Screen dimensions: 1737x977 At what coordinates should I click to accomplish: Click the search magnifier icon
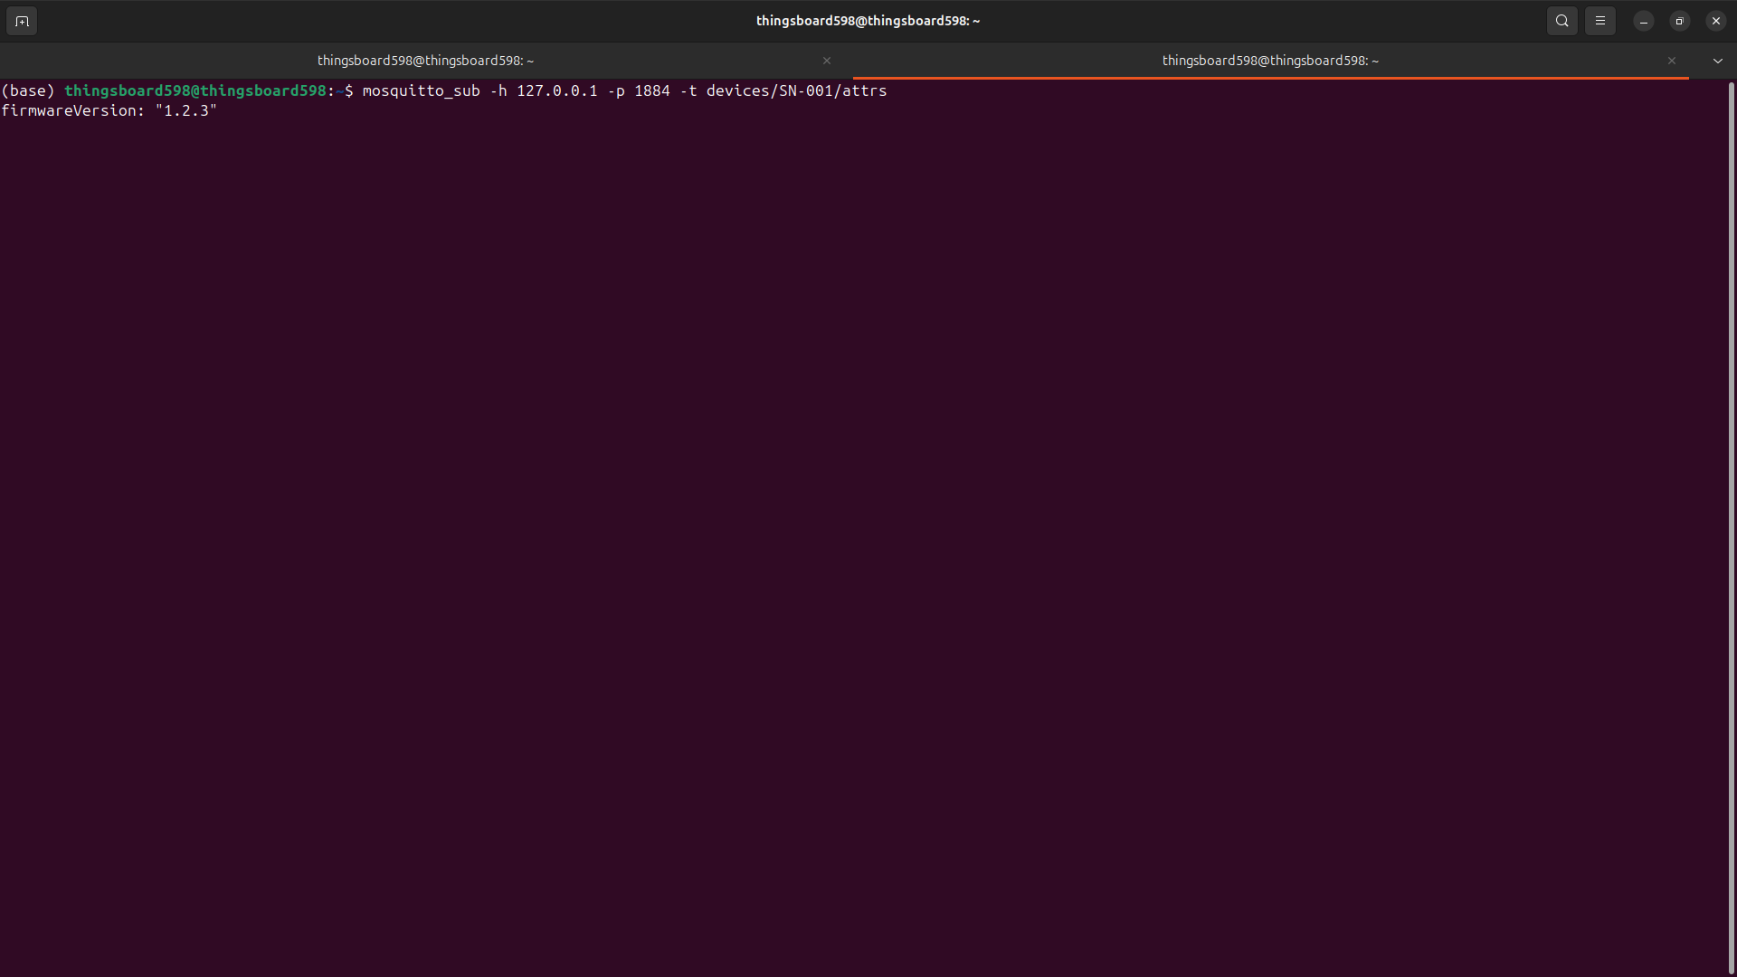tap(1561, 21)
